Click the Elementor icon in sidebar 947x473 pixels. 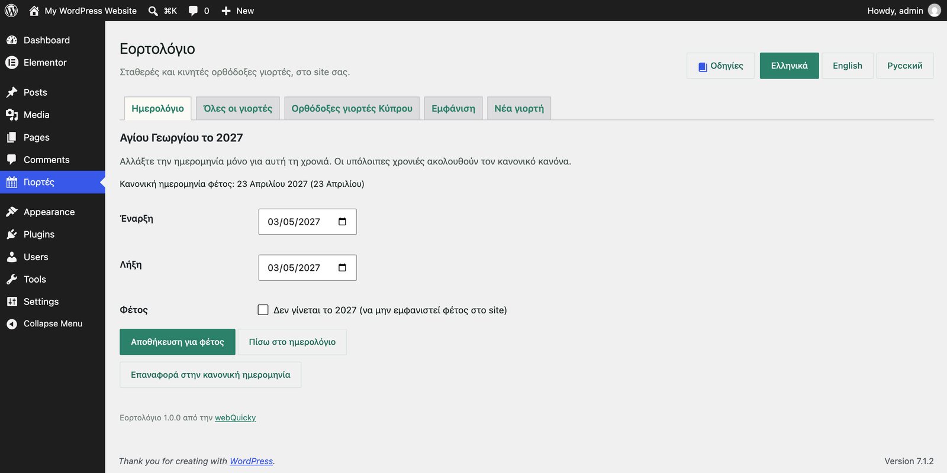(x=12, y=63)
